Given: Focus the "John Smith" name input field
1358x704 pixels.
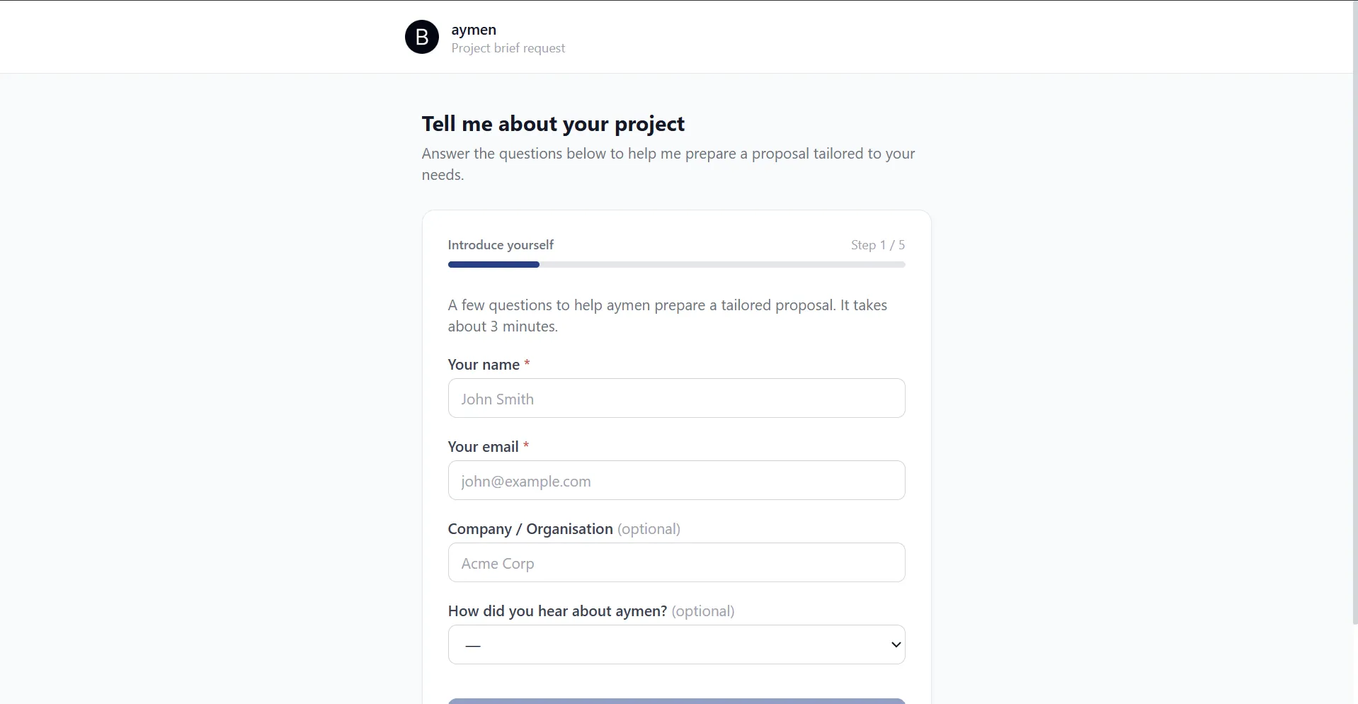Looking at the screenshot, I should tap(676, 398).
